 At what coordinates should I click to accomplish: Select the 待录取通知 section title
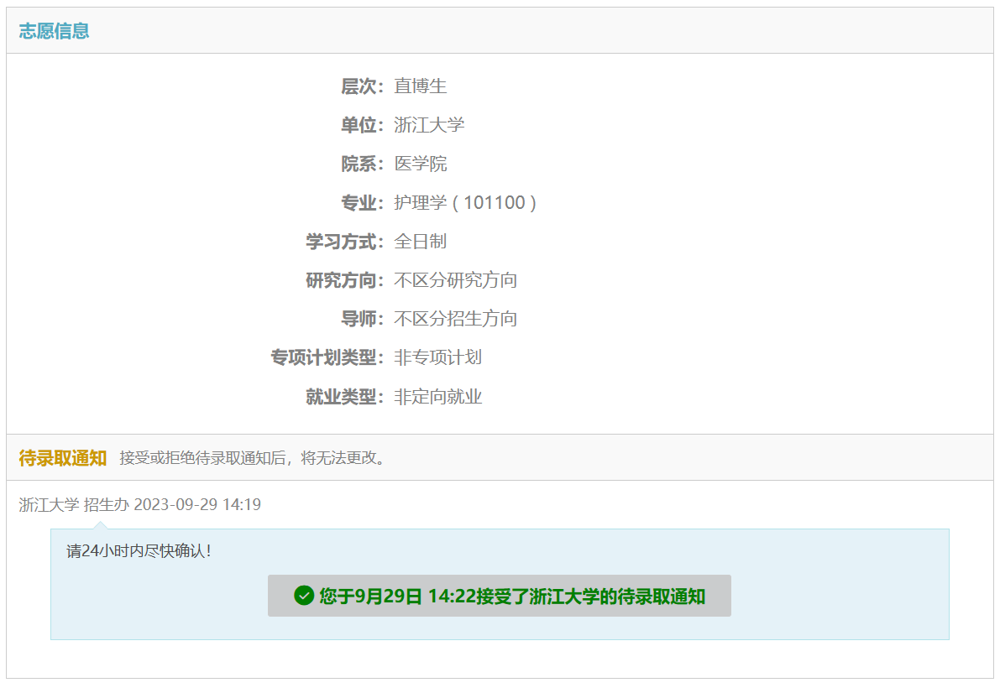pos(63,458)
